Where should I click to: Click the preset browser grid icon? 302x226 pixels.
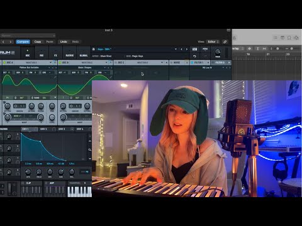pos(195,49)
